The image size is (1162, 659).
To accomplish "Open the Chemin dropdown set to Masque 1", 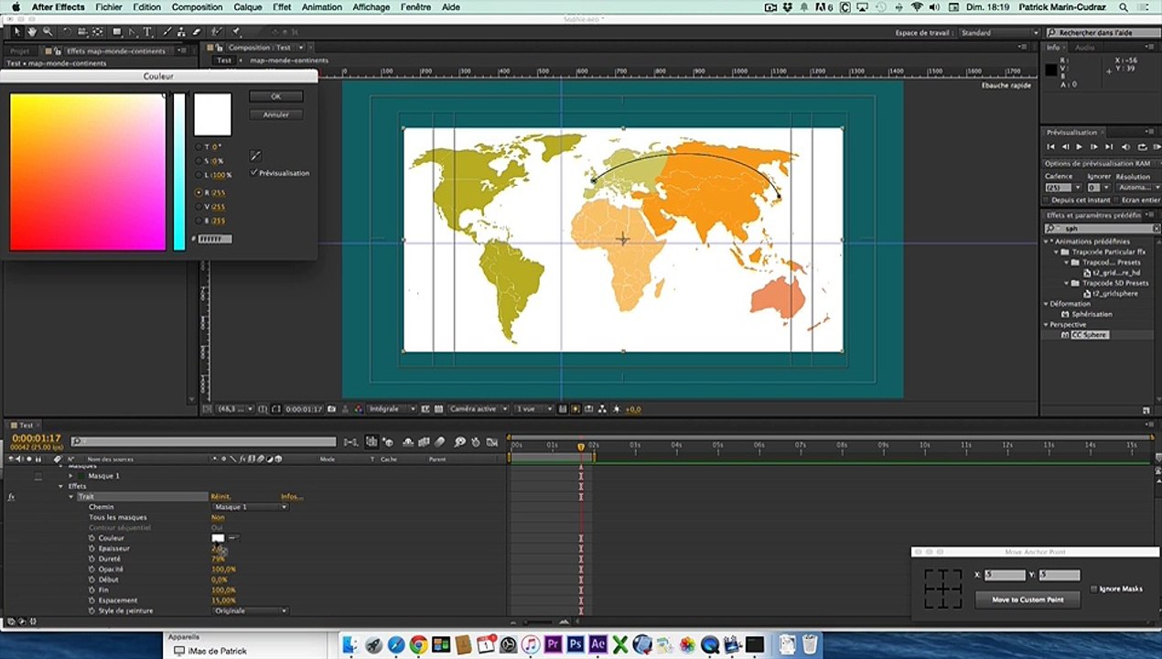I will click(249, 507).
